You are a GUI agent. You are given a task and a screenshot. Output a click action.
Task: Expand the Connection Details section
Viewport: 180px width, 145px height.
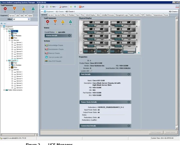129,126
